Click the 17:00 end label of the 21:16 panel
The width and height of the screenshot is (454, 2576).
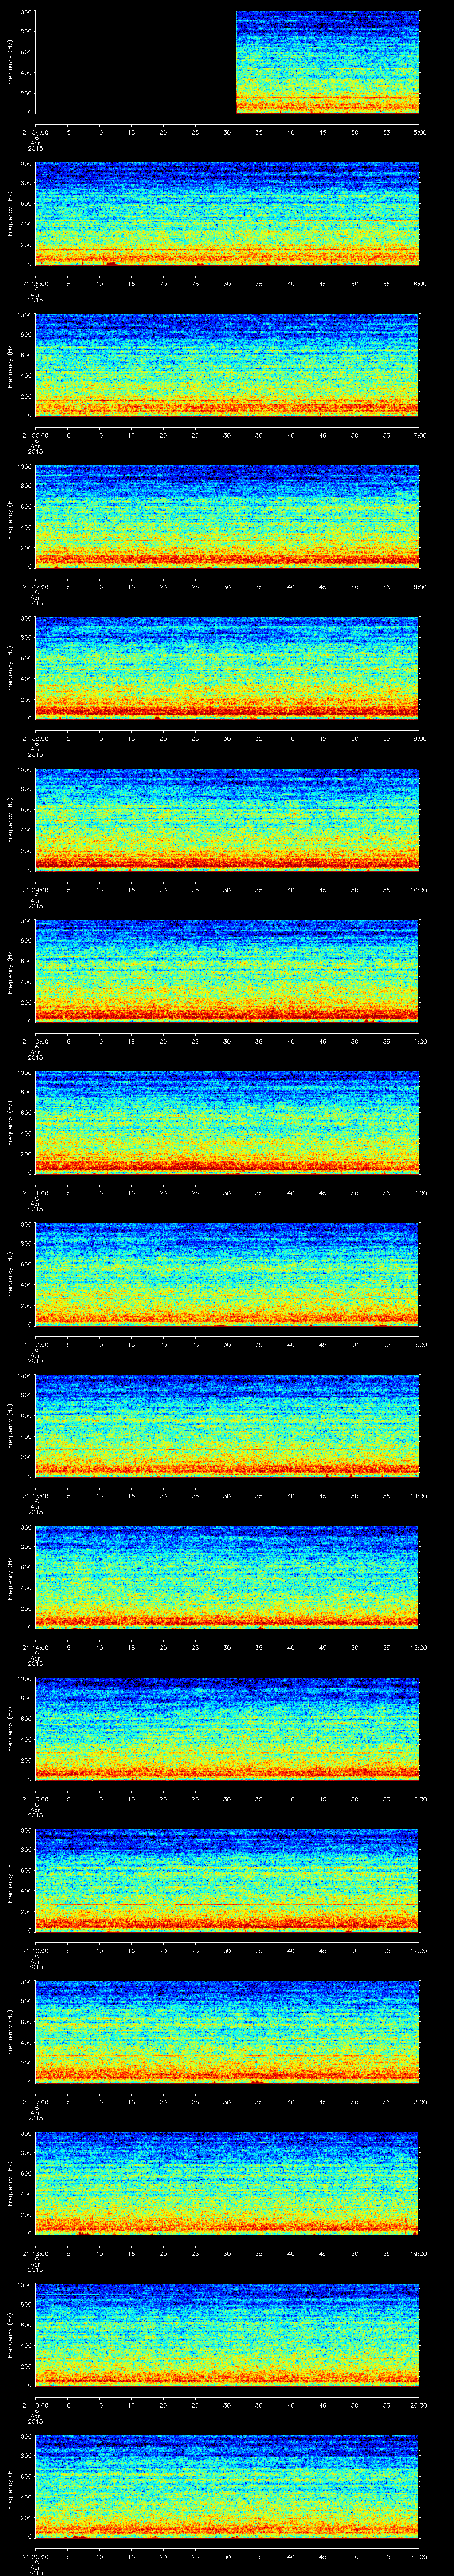(x=418, y=1950)
